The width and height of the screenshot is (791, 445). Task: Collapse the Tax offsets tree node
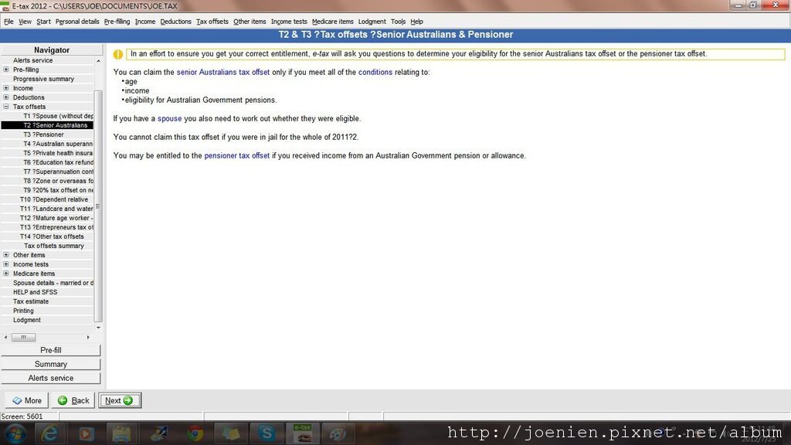[6, 107]
